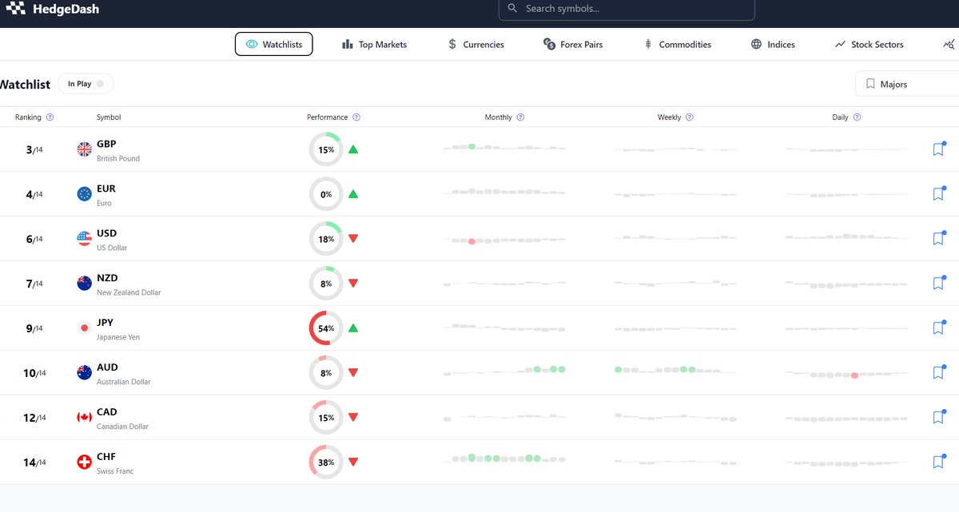
Task: Click the Performance help question icon
Action: pos(356,117)
